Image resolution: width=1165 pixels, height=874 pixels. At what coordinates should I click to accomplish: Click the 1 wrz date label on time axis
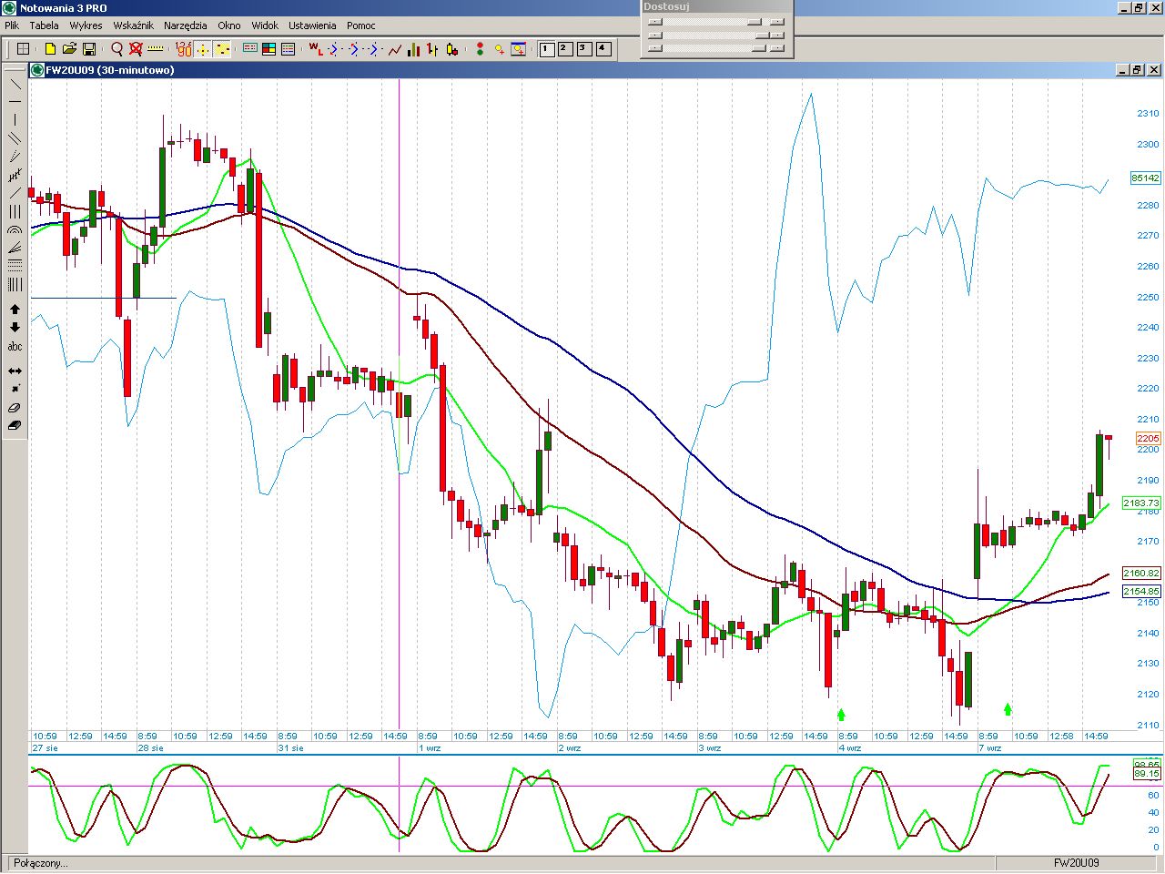coord(430,748)
